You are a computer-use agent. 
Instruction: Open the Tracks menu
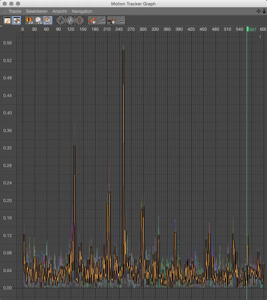pos(15,11)
